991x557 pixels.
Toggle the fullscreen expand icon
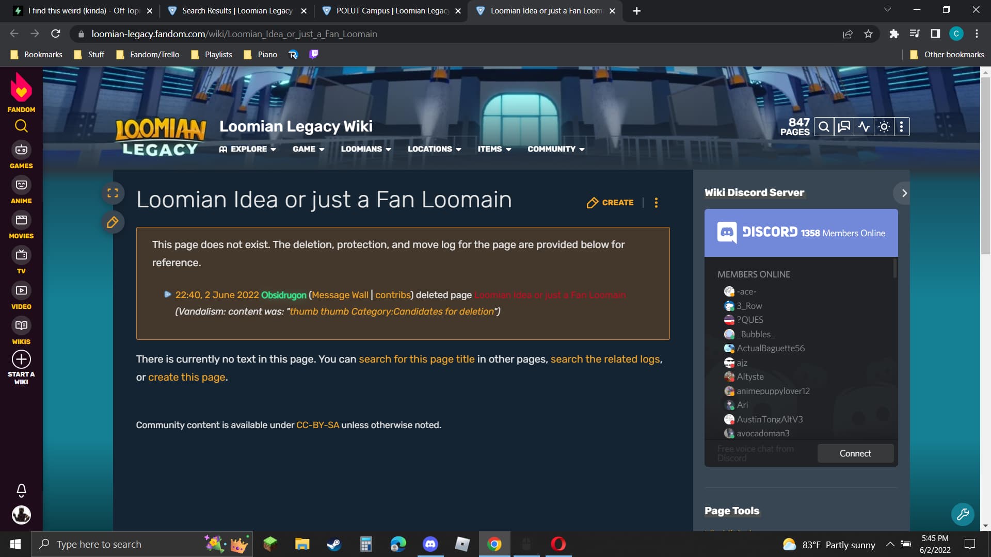113,192
